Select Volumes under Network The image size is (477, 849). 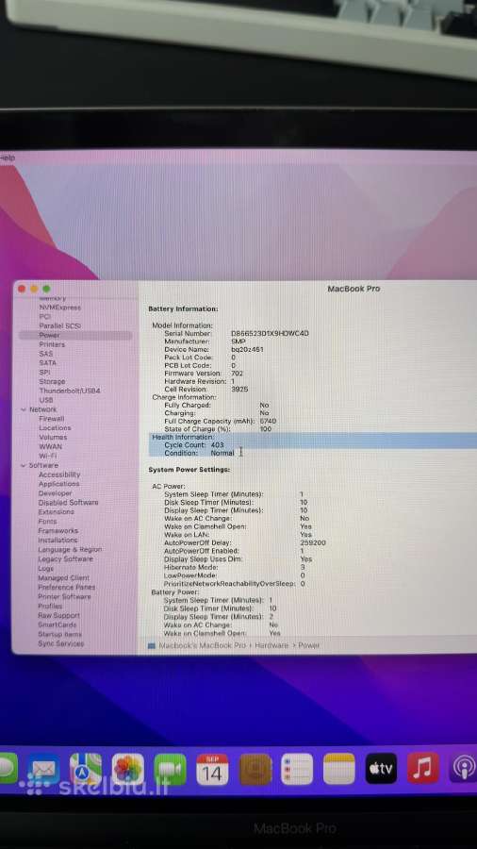click(x=53, y=437)
